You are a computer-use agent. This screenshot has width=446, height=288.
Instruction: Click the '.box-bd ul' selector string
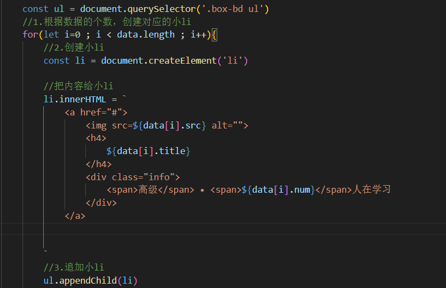tap(233, 9)
